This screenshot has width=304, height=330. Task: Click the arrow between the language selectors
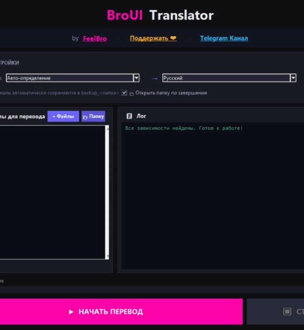tap(154, 79)
